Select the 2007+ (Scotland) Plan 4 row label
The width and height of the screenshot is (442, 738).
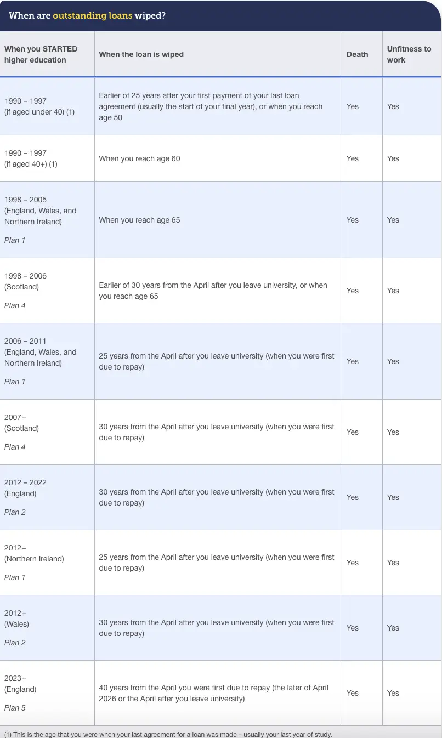tap(22, 432)
